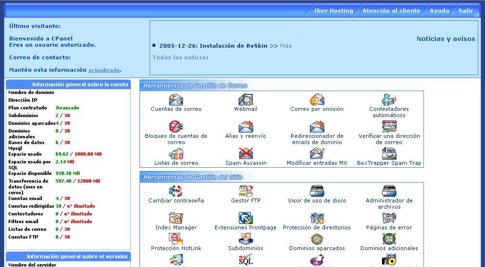Click the 'Noticias y avisos' heading

[x=446, y=39]
